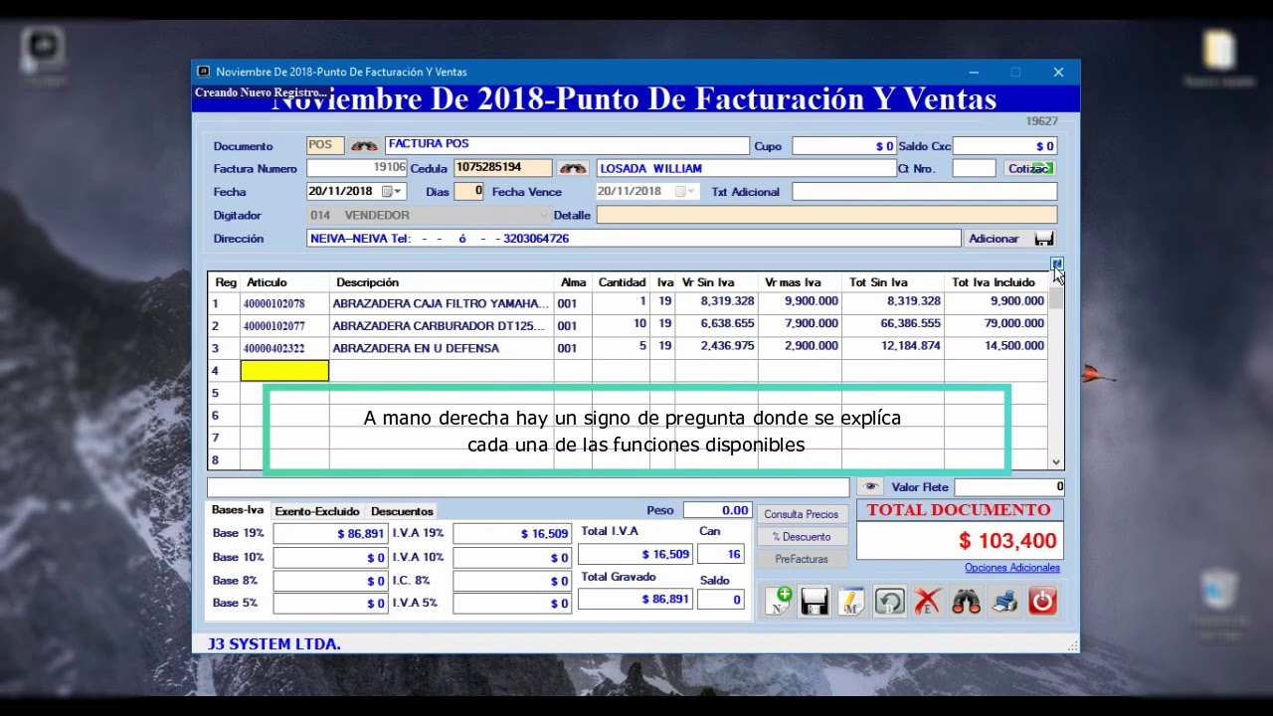Click the Dias input field
Viewport: 1273px width, 716px height.
coord(468,192)
